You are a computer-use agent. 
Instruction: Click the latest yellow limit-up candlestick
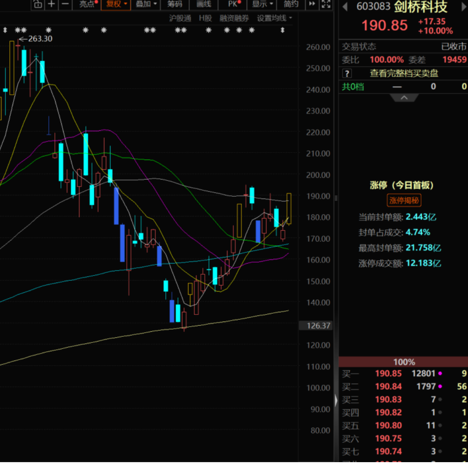click(289, 209)
